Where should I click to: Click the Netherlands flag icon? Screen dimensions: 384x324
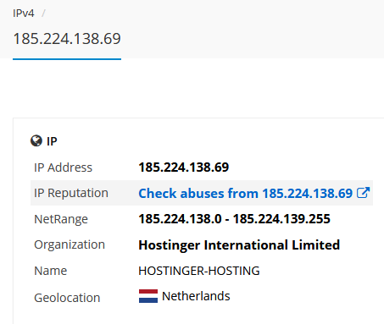pyautogui.click(x=148, y=296)
